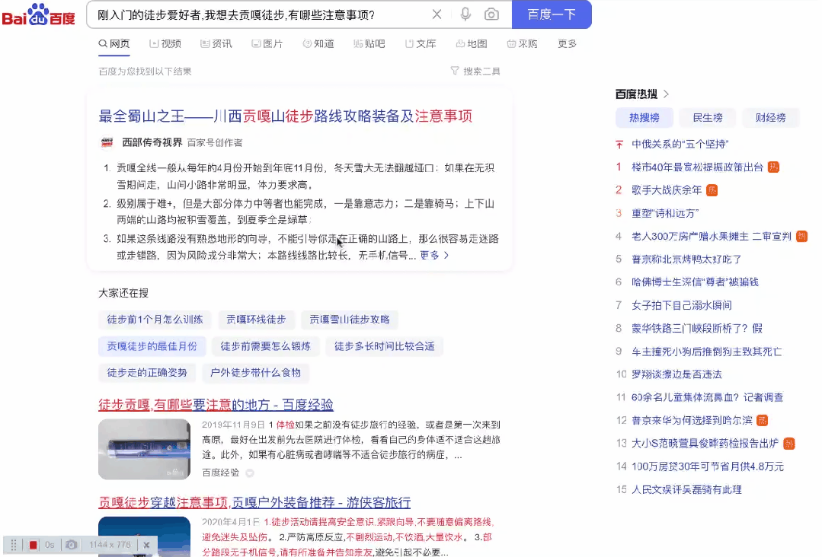Open the 知道 tab
The height and width of the screenshot is (557, 822).
pyautogui.click(x=318, y=44)
